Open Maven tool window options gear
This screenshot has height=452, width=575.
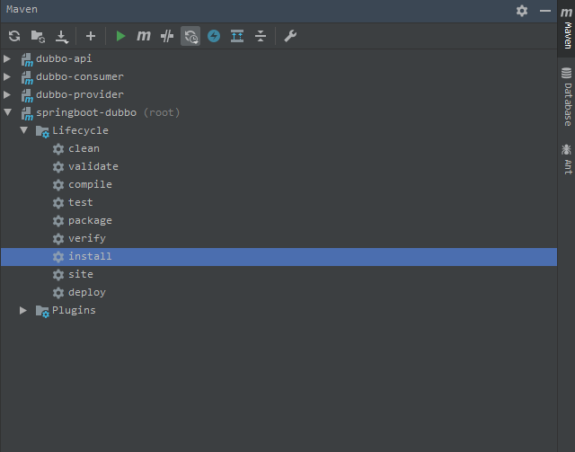coord(522,11)
